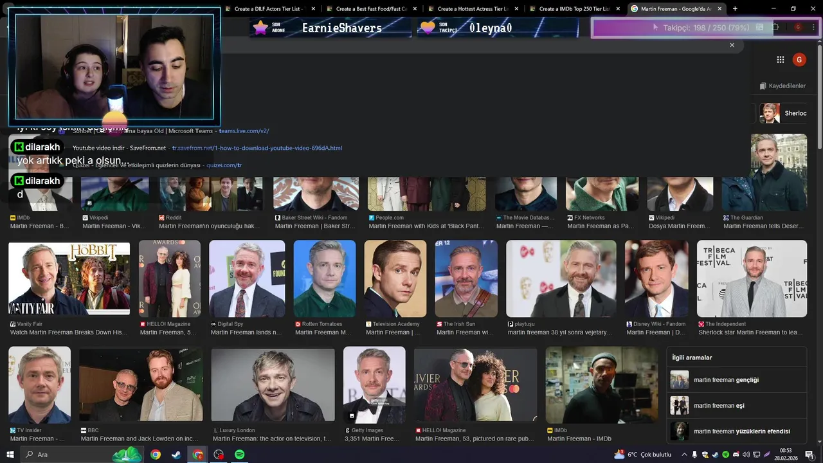Open the Vanity Fair Hobbit thumbnail

coord(69,278)
